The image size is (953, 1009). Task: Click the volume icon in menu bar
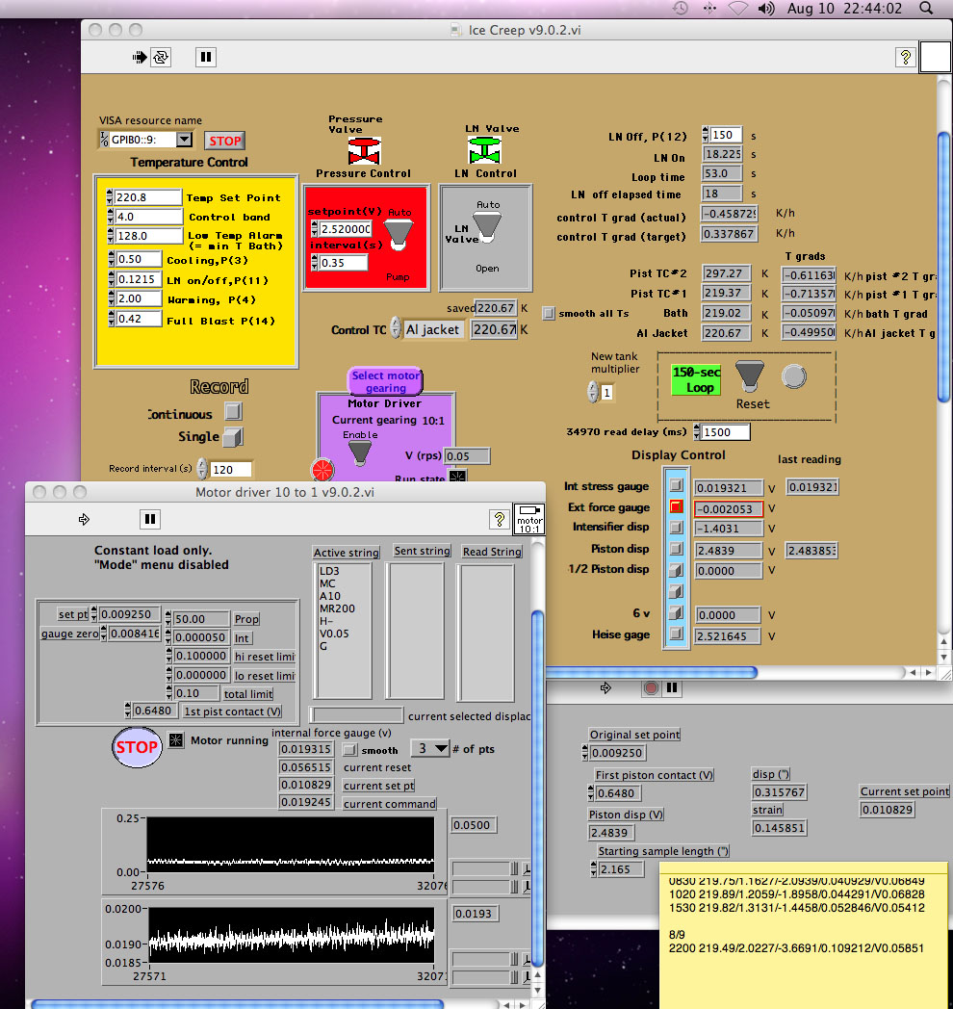[766, 9]
